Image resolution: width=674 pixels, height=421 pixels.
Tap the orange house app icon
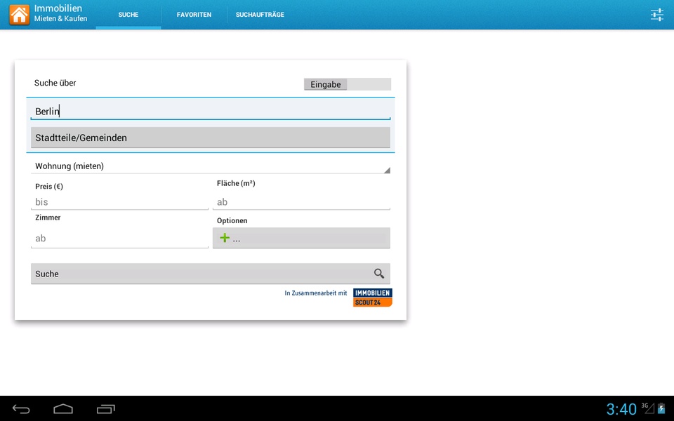20,15
